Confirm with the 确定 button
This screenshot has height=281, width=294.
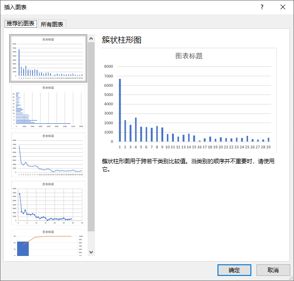point(234,270)
